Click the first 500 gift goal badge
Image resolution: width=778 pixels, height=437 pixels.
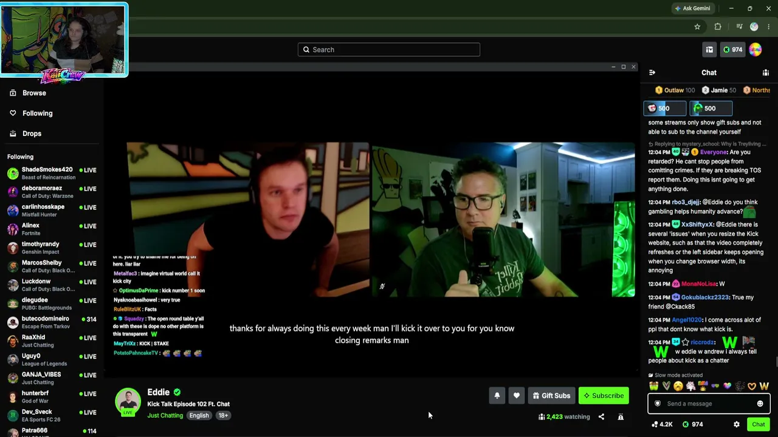(664, 109)
